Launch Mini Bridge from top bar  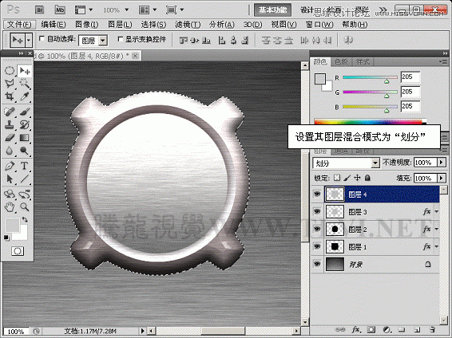60,10
